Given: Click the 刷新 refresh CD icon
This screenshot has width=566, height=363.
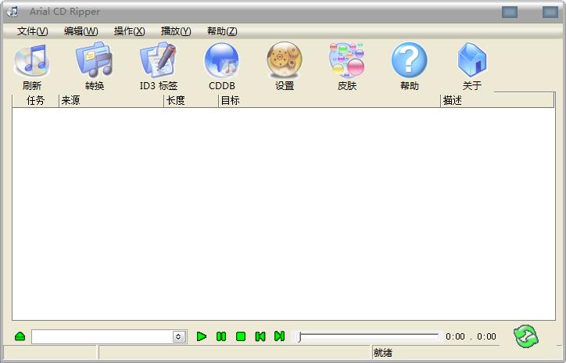Looking at the screenshot, I should (32, 66).
